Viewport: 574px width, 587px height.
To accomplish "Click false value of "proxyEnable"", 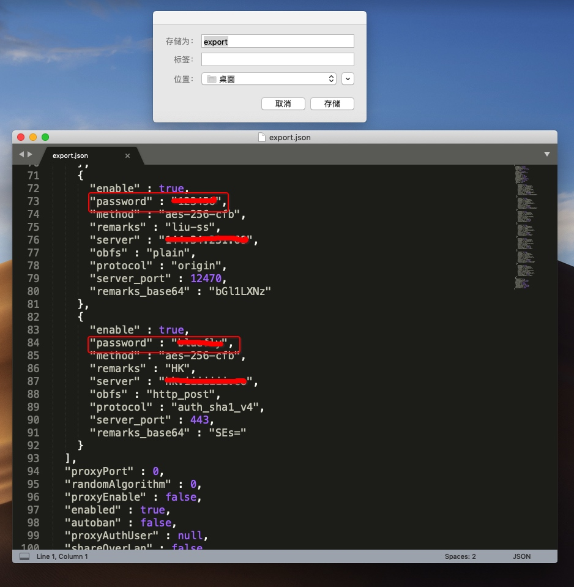I will [181, 497].
